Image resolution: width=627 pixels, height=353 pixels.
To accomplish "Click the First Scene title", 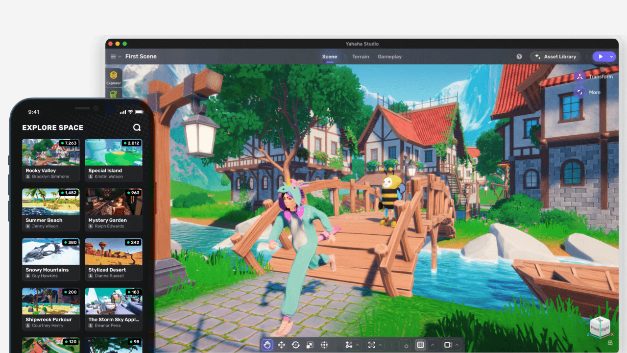I will [141, 56].
